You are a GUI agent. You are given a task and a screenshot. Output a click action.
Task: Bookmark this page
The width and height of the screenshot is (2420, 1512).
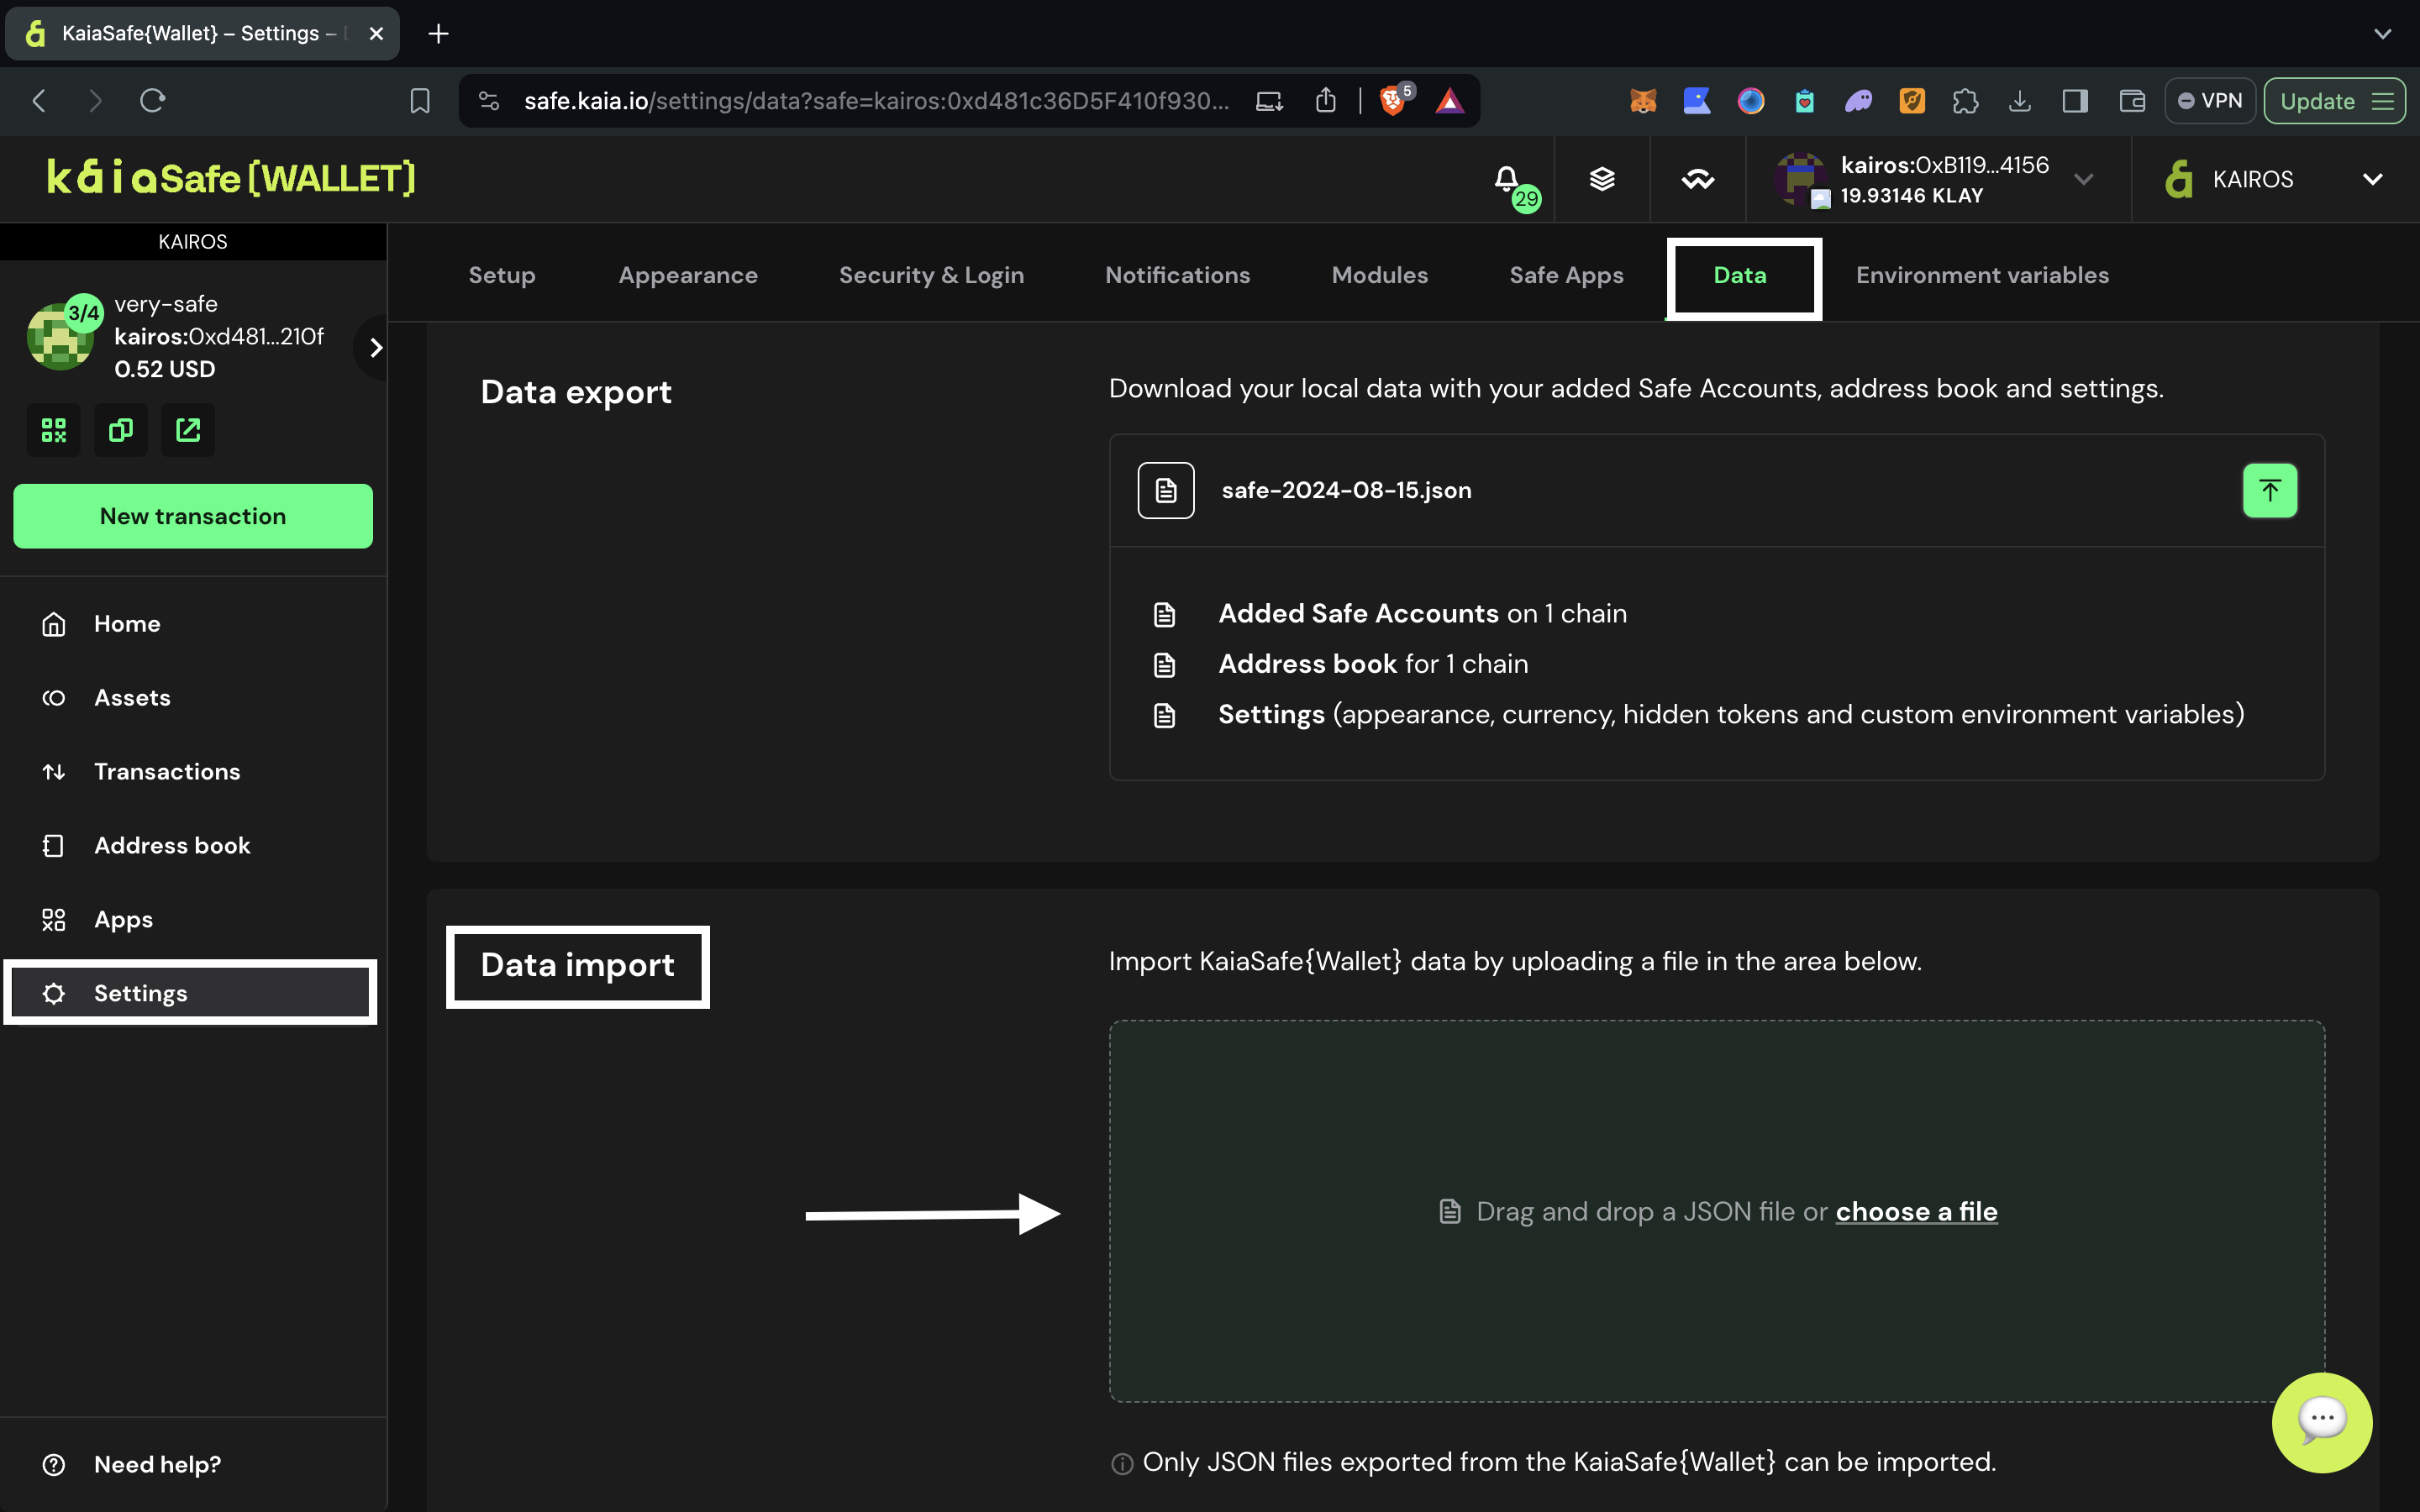click(420, 101)
